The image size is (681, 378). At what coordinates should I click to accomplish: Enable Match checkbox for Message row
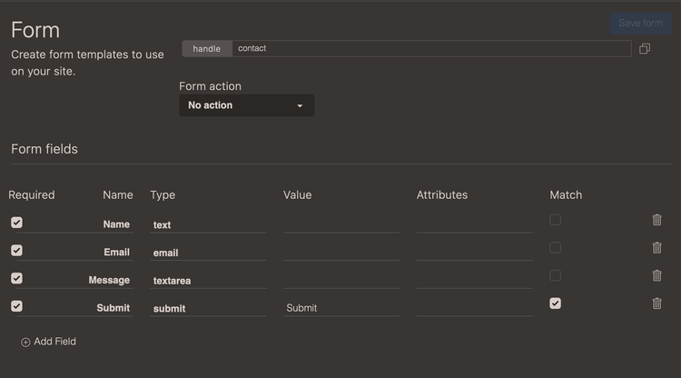555,275
